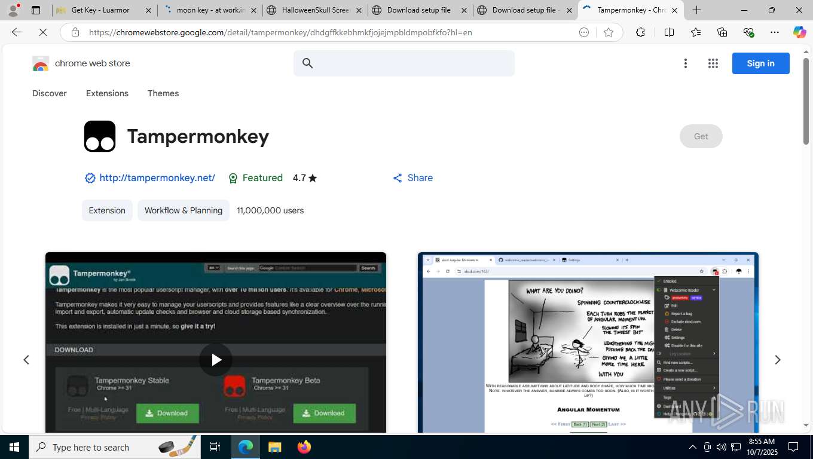
Task: Open Favorites list icon in toolbar
Action: 696,32
